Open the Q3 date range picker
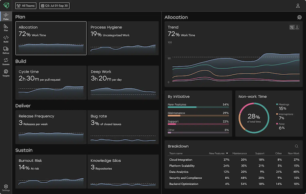306x194 pixels. pos(54,6)
